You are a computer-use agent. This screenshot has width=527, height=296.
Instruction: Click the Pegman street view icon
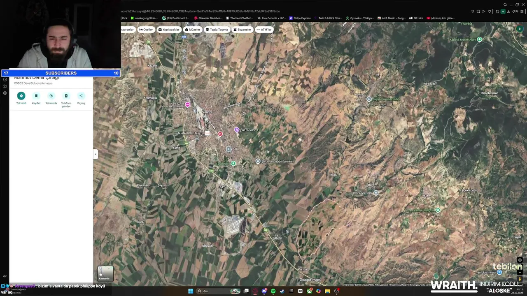click(520, 279)
